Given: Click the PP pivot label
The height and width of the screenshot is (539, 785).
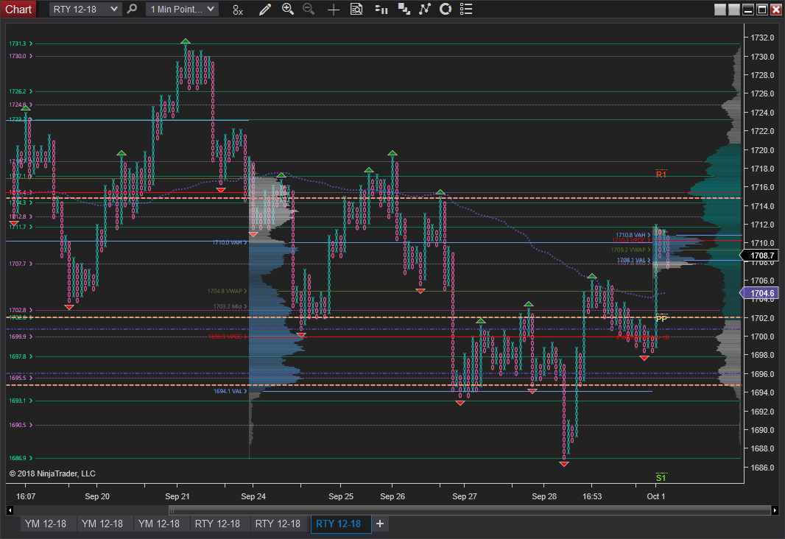Looking at the screenshot, I should pyautogui.click(x=661, y=318).
